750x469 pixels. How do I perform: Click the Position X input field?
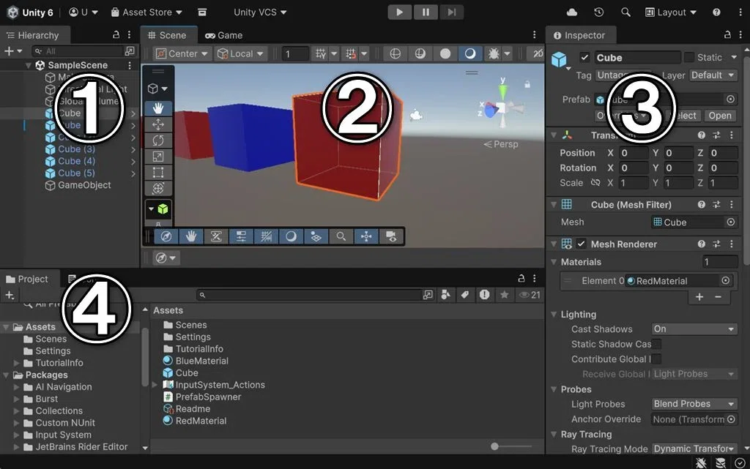point(634,153)
